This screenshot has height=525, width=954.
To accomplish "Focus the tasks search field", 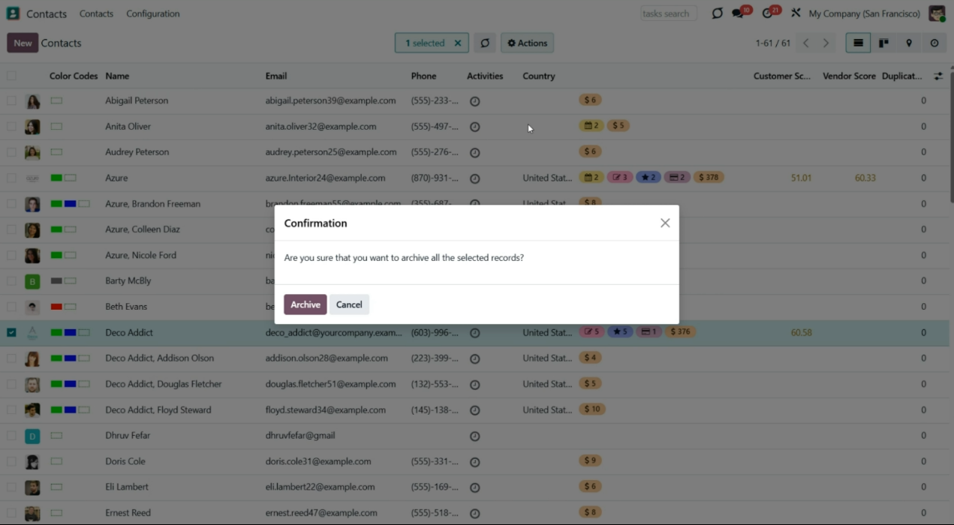I will [x=668, y=13].
